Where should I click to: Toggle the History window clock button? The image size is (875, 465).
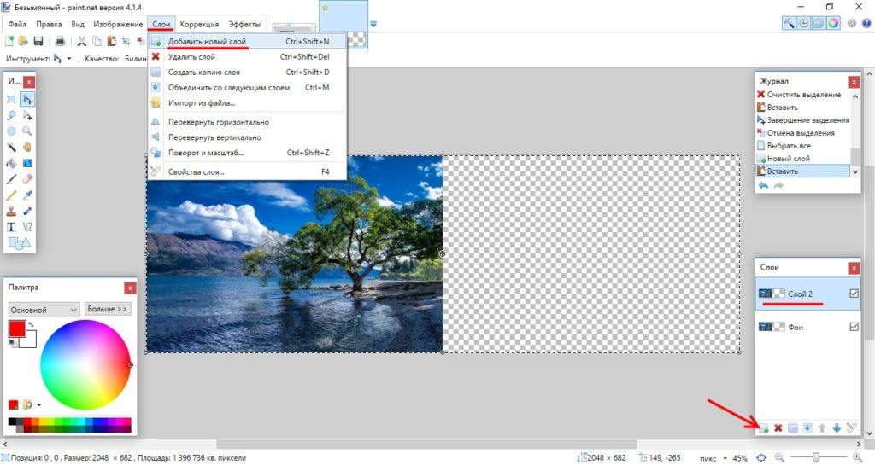(x=803, y=23)
